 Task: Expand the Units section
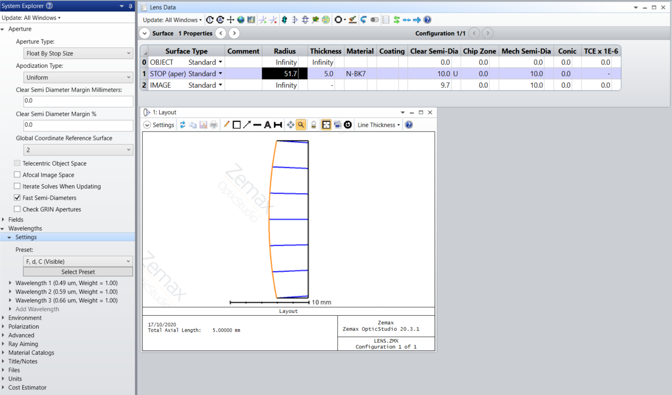point(4,379)
